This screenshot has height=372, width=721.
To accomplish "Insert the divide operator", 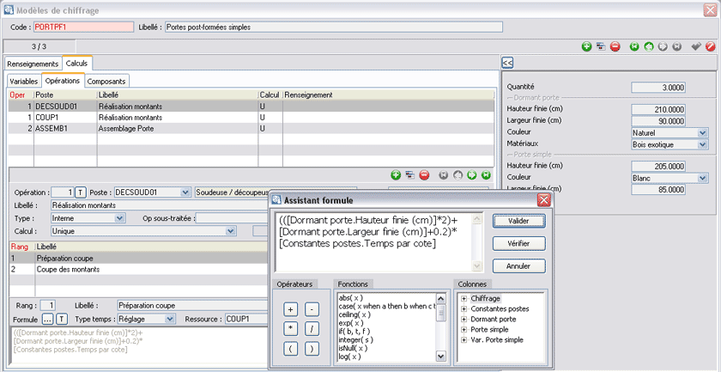I will click(x=312, y=330).
